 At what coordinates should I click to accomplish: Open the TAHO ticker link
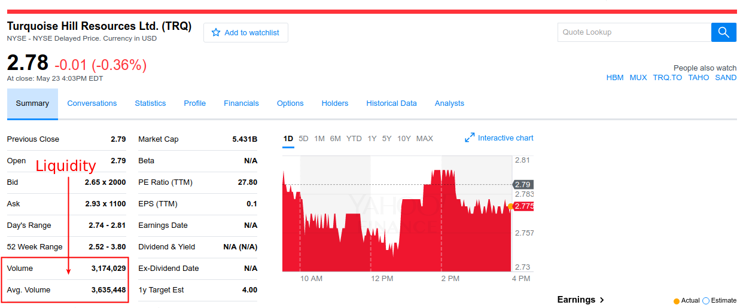[x=699, y=78]
